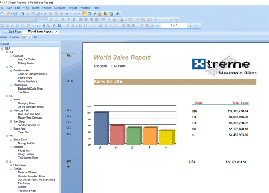Open the Database menu
The image size is (269, 193).
(60, 8)
